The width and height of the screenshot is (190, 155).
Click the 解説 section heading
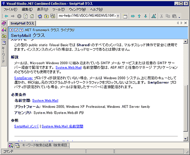pyautogui.click(x=14, y=57)
